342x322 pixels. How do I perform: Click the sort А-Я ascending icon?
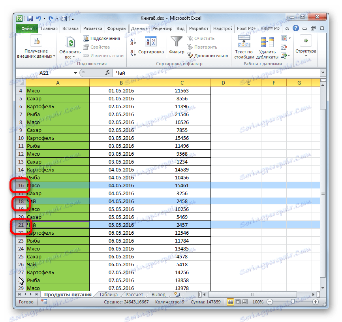(x=133, y=41)
